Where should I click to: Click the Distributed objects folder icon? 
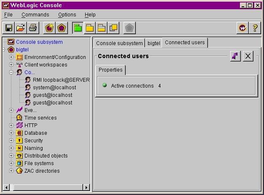coord(19,156)
